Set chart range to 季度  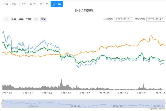pyautogui.click(x=14, y=19)
